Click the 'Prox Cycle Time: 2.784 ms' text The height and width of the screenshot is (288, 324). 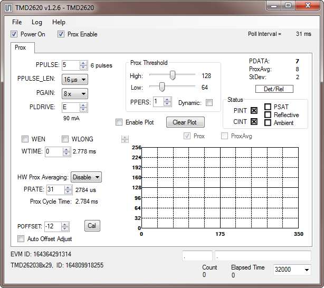tap(64, 201)
